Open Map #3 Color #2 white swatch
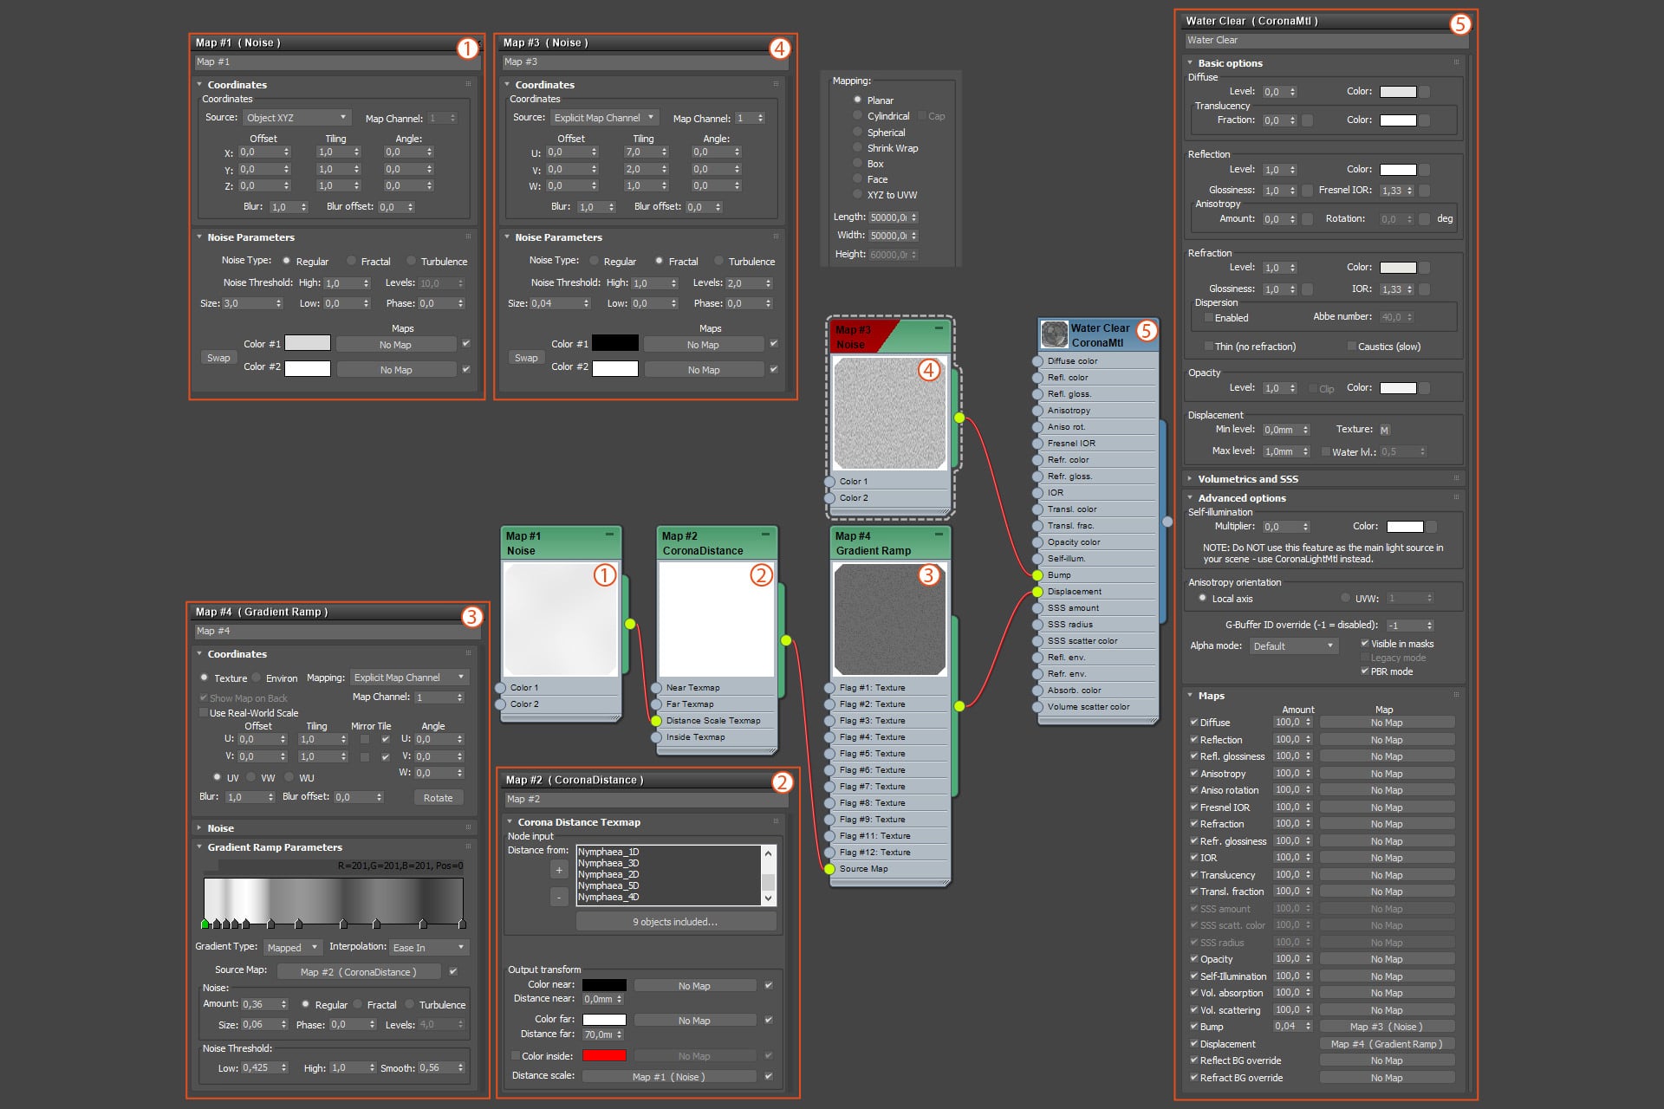The width and height of the screenshot is (1664, 1109). pos(615,369)
